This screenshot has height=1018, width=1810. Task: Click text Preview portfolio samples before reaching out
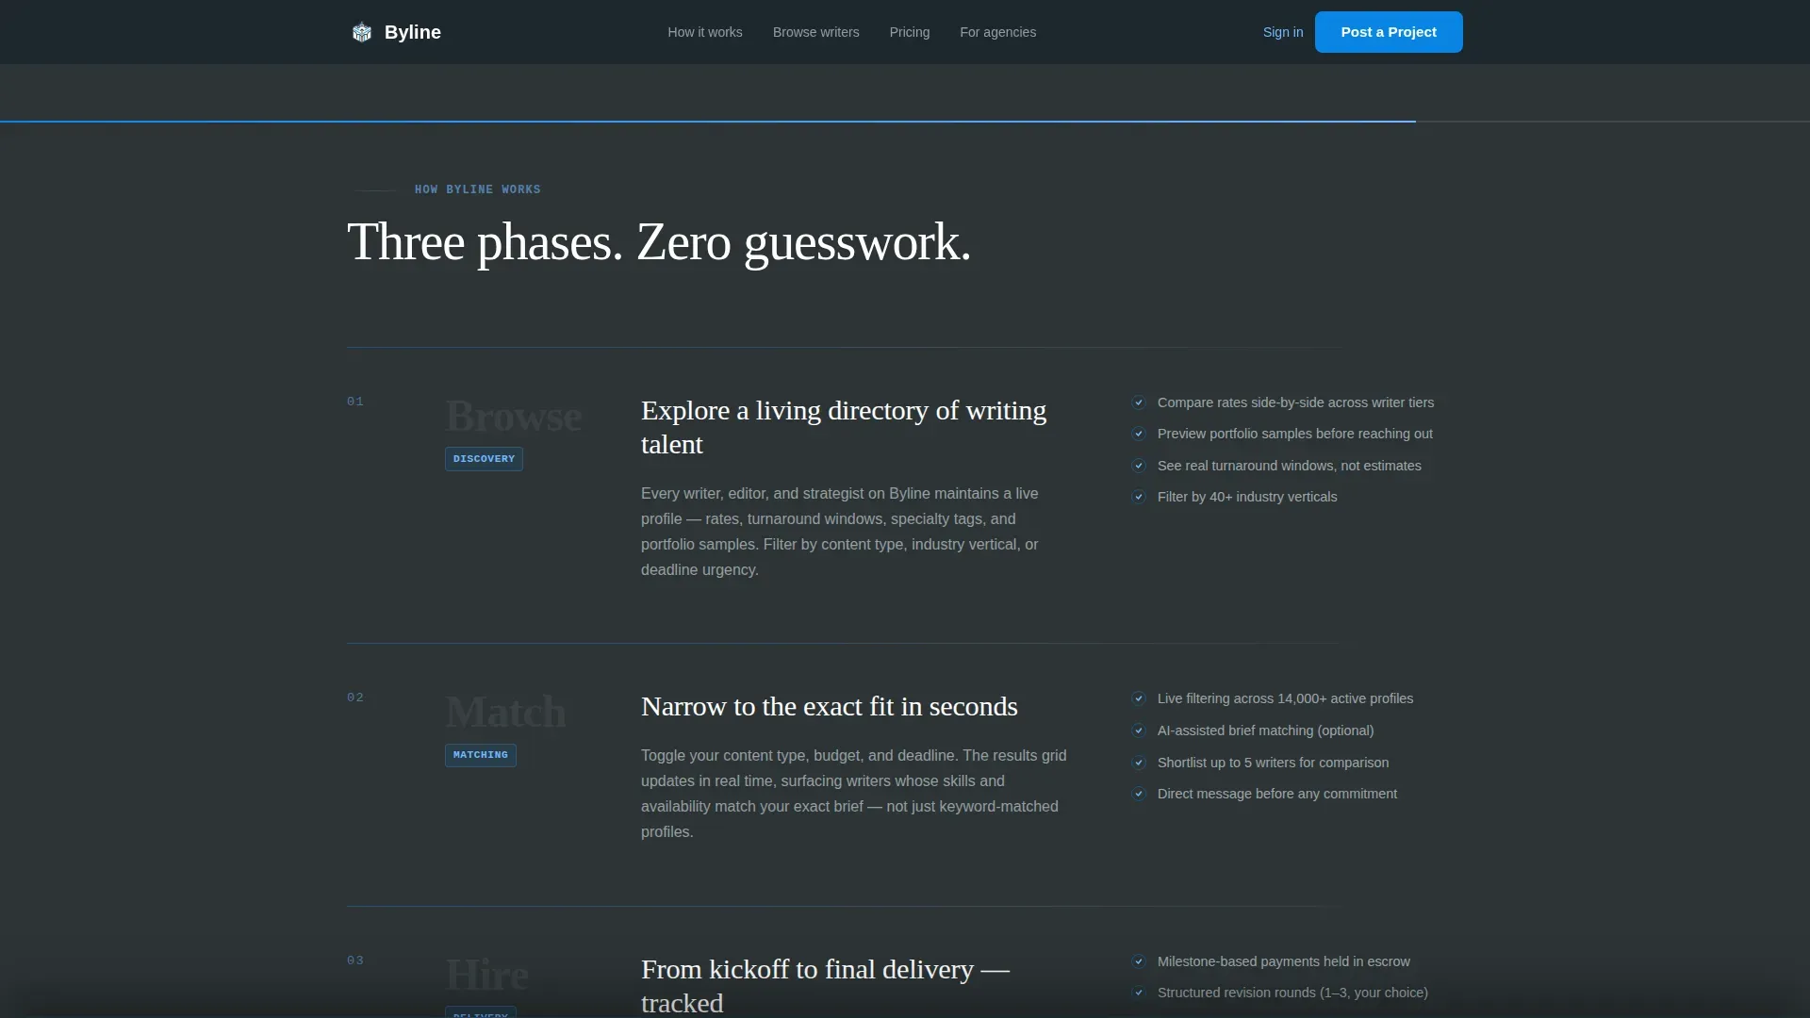(1295, 434)
